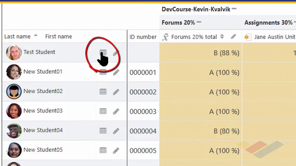Viewport: 296px width, 166px height.
Task: Click ascending sort arrow by Last name
Action: point(36,35)
